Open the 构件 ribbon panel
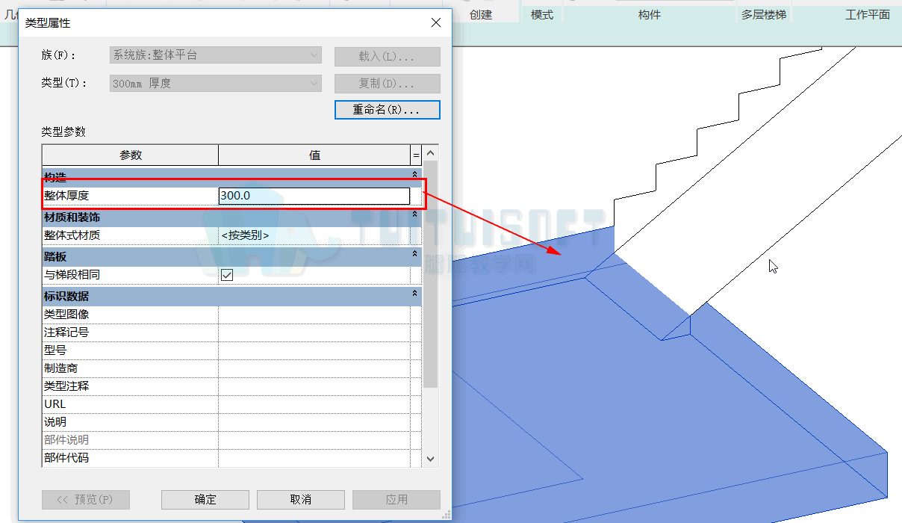 click(x=650, y=14)
